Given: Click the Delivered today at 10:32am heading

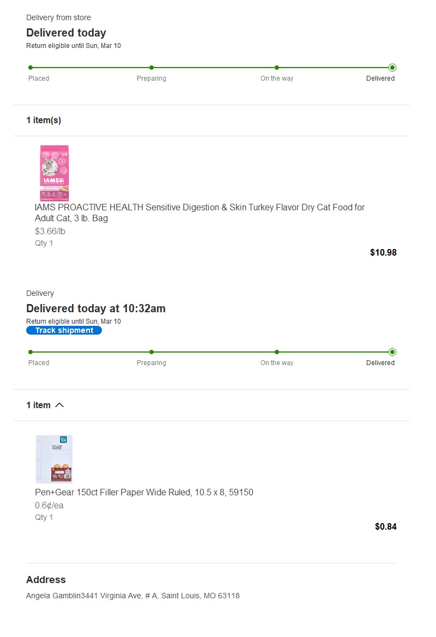Looking at the screenshot, I should pos(95,308).
